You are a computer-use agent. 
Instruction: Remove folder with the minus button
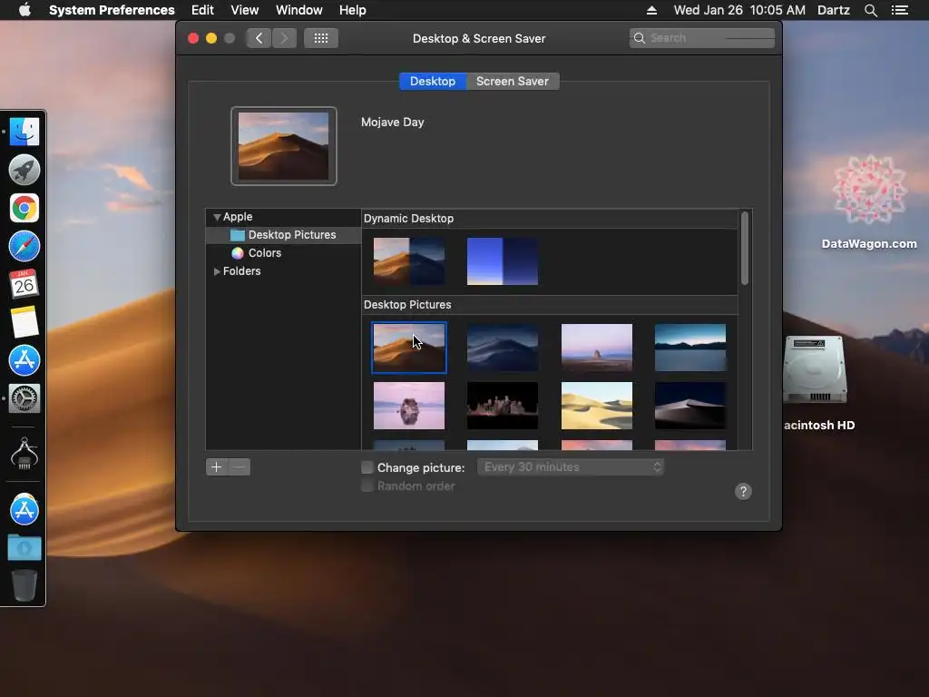coord(240,467)
